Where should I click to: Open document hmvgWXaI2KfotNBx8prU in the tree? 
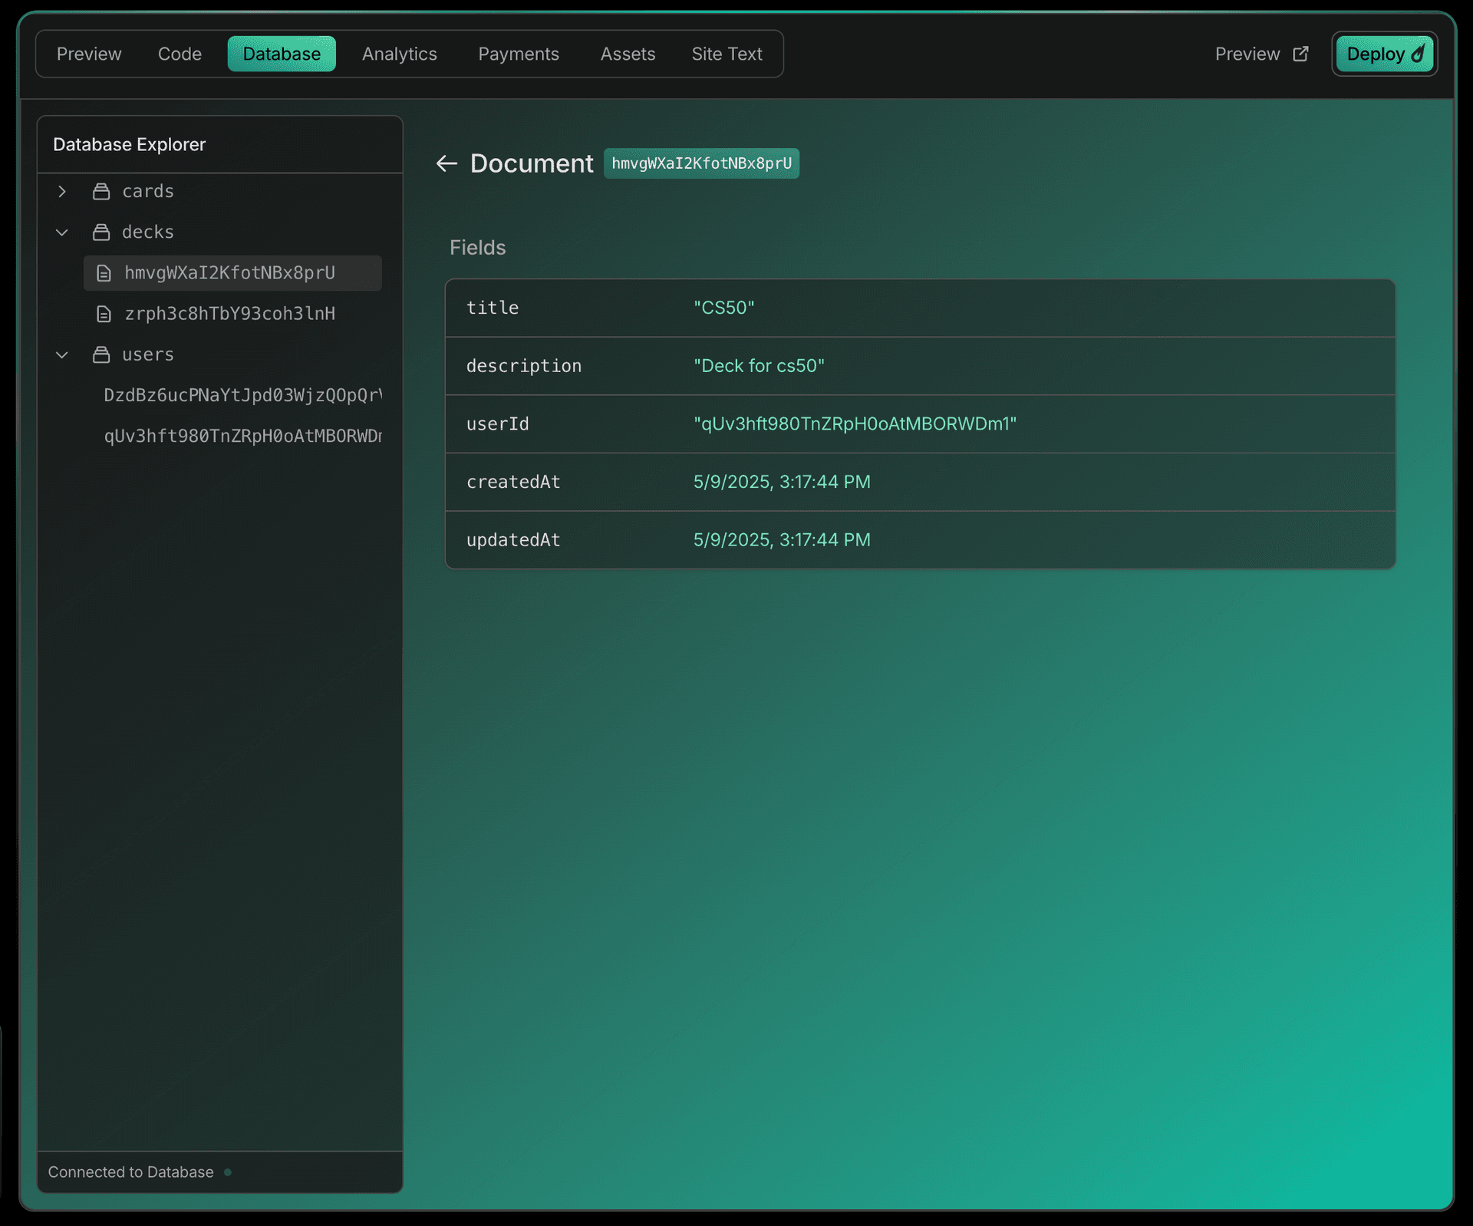pos(232,273)
